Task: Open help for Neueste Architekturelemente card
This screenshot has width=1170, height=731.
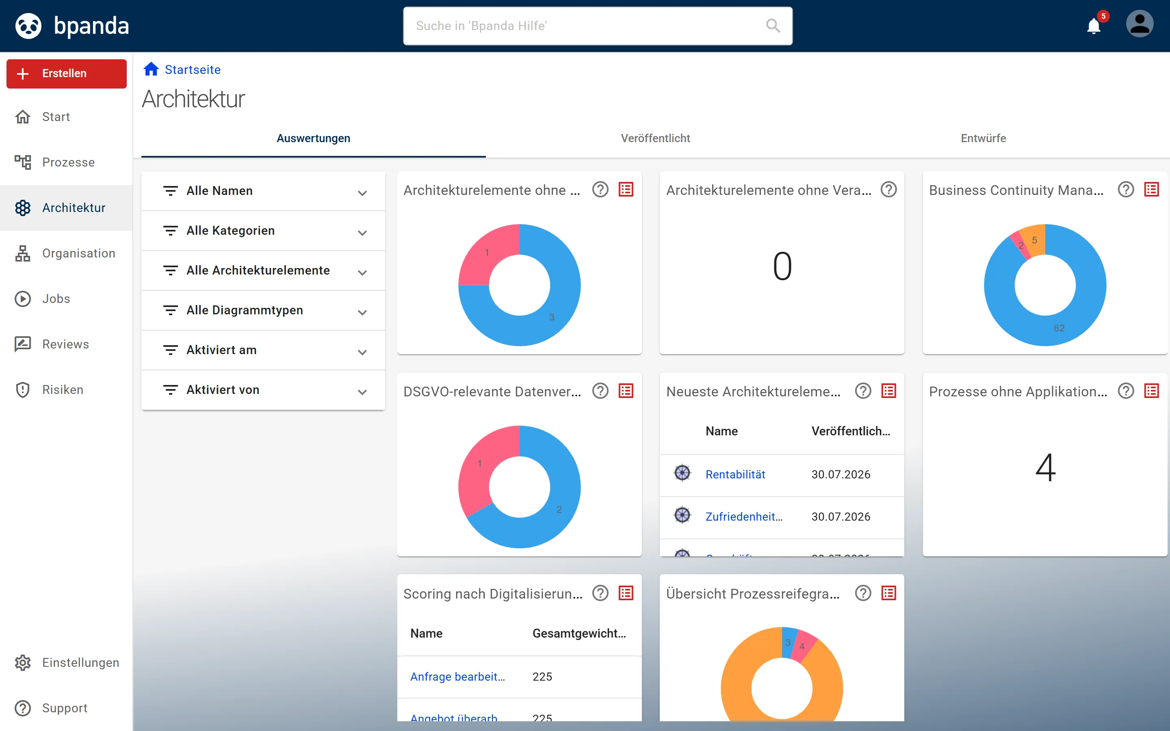Action: (863, 391)
